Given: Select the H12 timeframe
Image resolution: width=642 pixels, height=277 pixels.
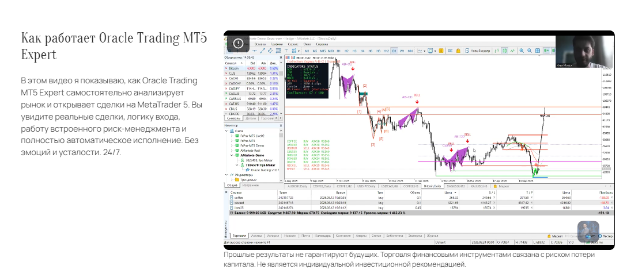Looking at the screenshot, I should [386, 51].
